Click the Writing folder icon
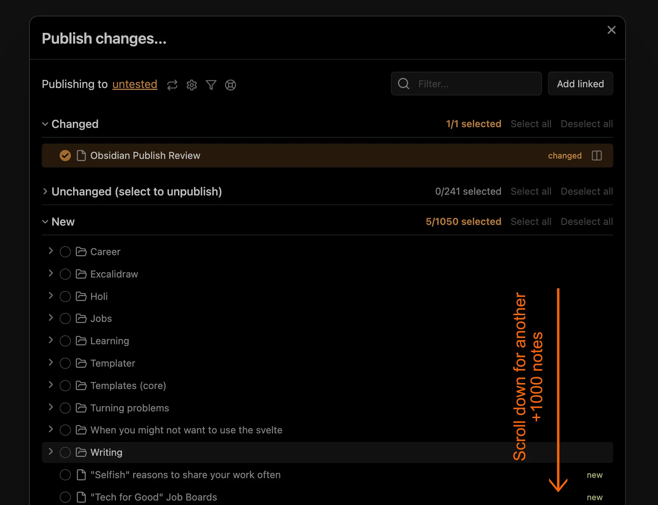This screenshot has height=505, width=658. pos(81,452)
